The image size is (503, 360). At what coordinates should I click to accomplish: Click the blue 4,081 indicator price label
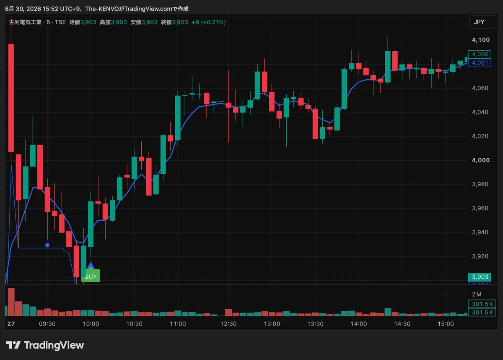[x=480, y=63]
